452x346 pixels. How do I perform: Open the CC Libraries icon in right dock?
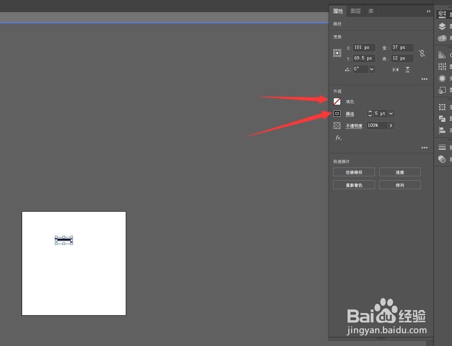coord(442,38)
